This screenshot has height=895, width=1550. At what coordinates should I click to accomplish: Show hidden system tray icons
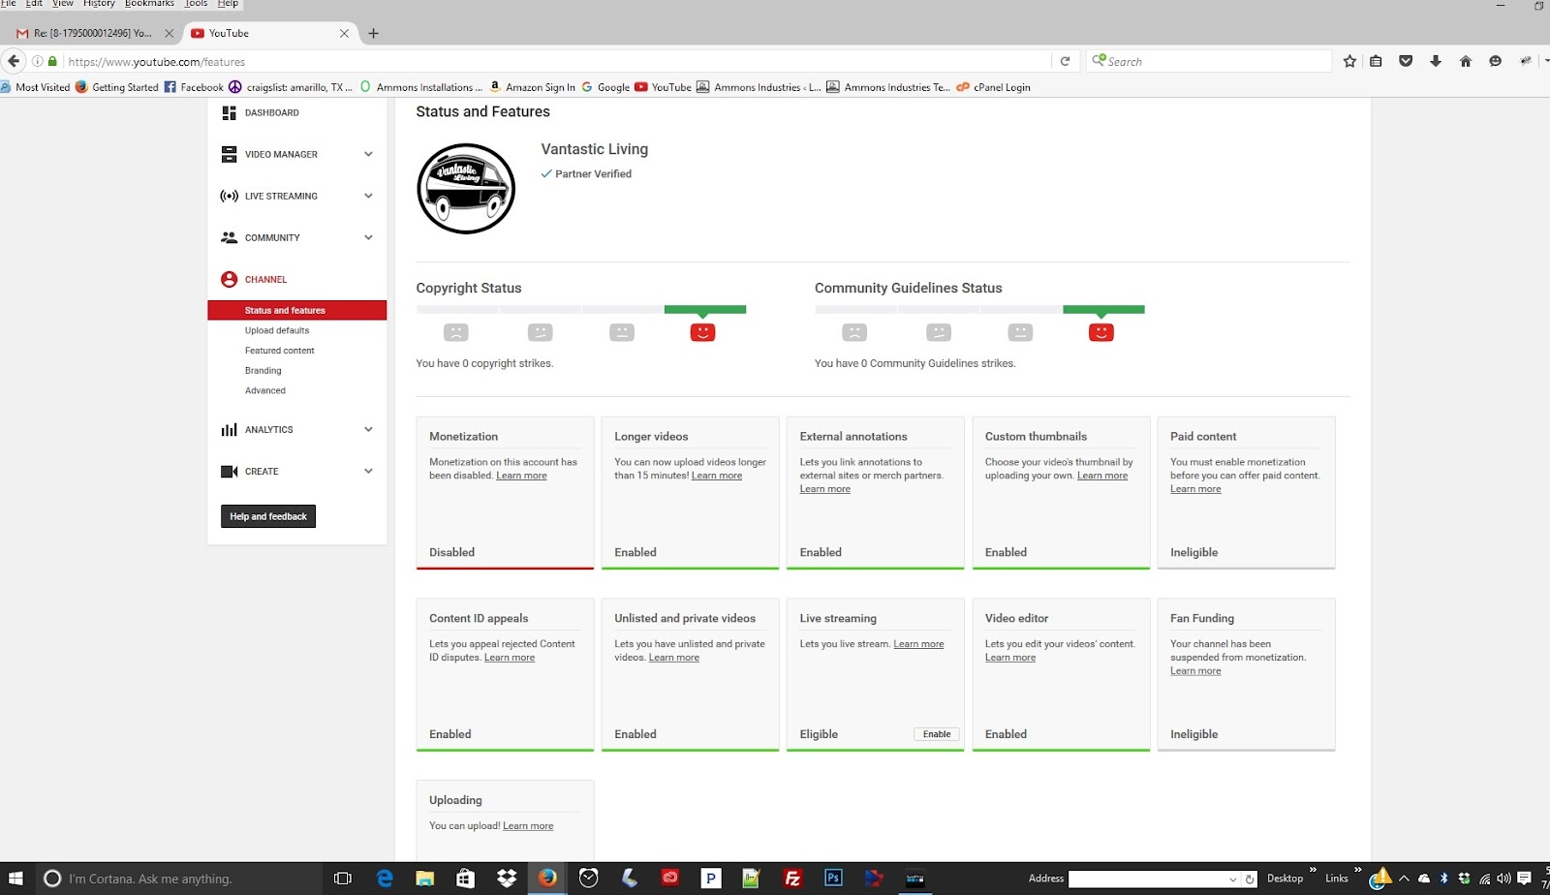click(1404, 879)
